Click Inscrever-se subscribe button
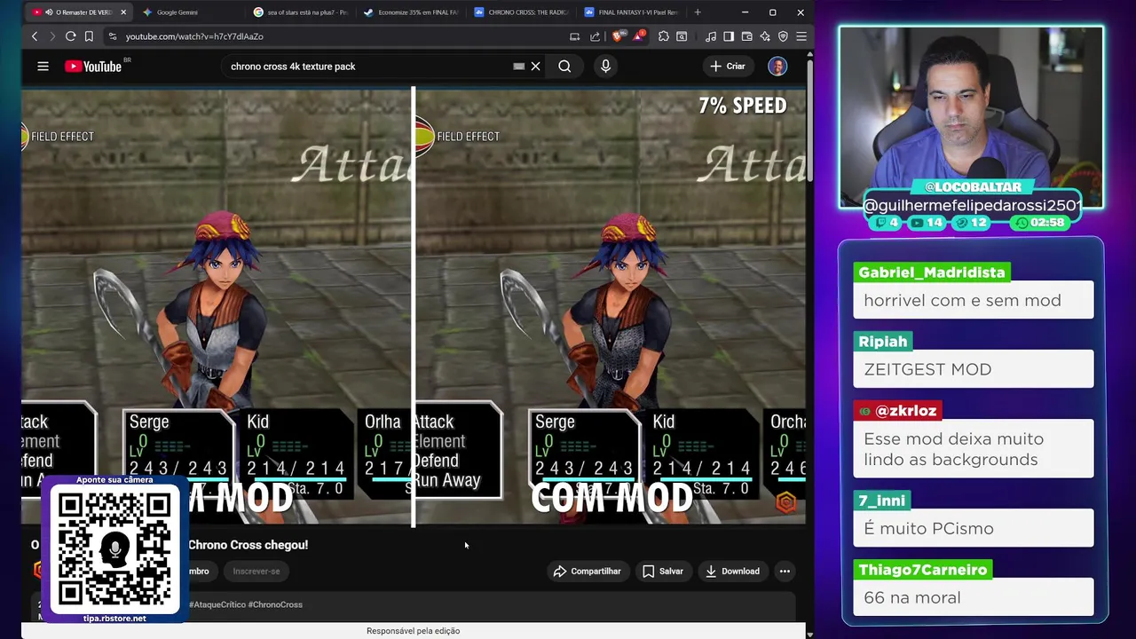The width and height of the screenshot is (1136, 639). click(x=256, y=572)
